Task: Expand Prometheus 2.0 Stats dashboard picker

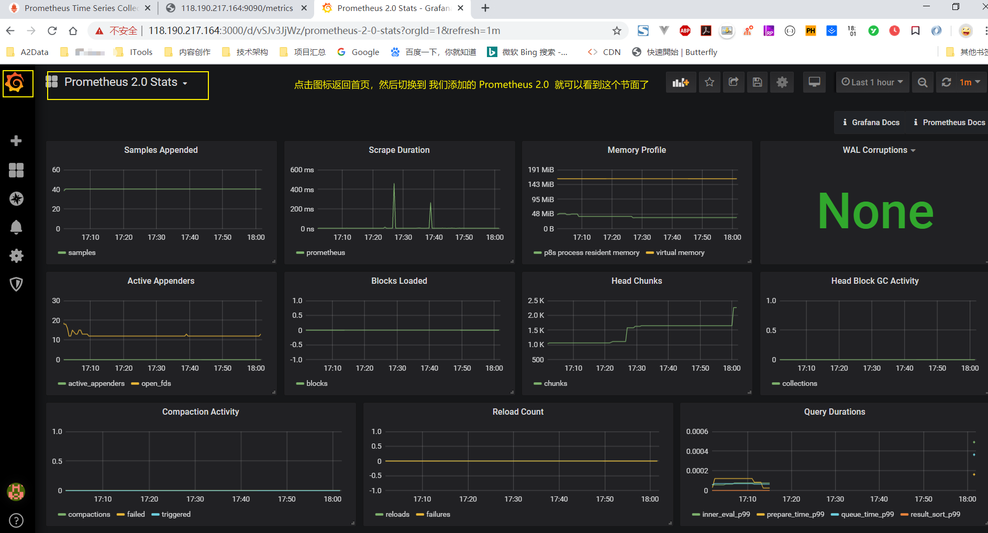Action: coord(126,82)
